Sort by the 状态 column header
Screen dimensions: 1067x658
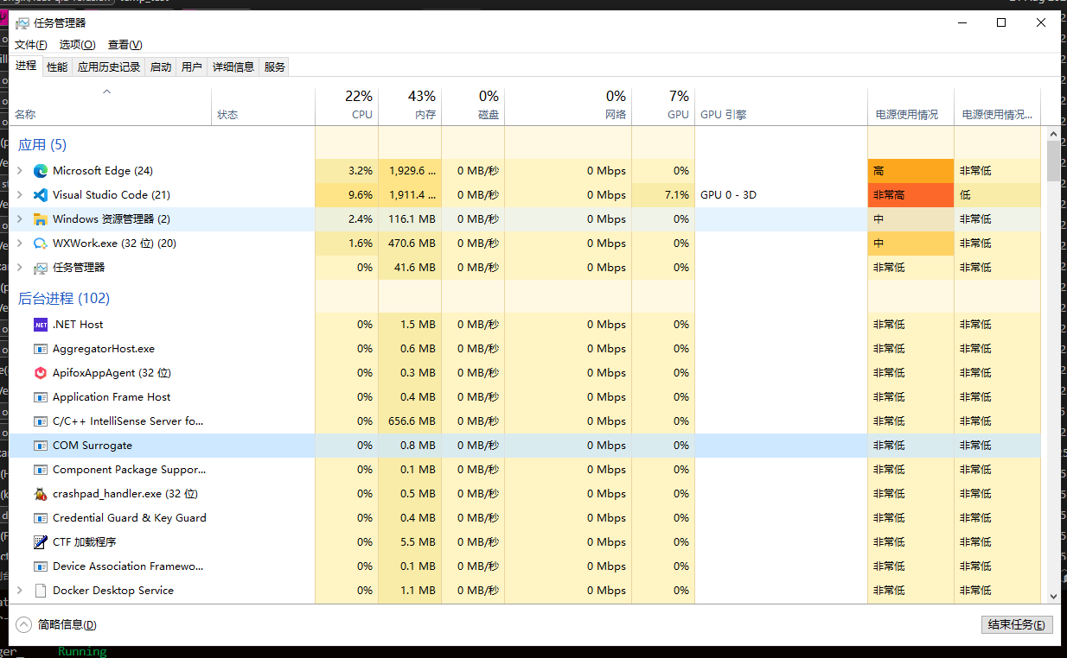click(264, 105)
